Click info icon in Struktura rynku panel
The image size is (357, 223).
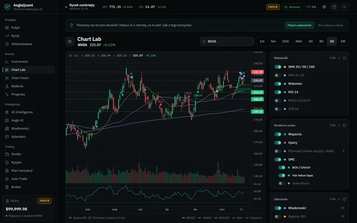click(x=344, y=125)
